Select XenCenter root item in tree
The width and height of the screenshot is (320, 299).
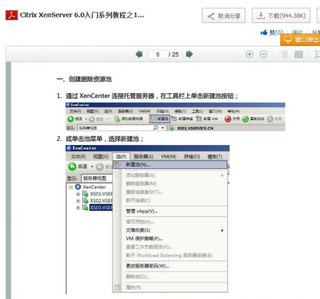94,187
